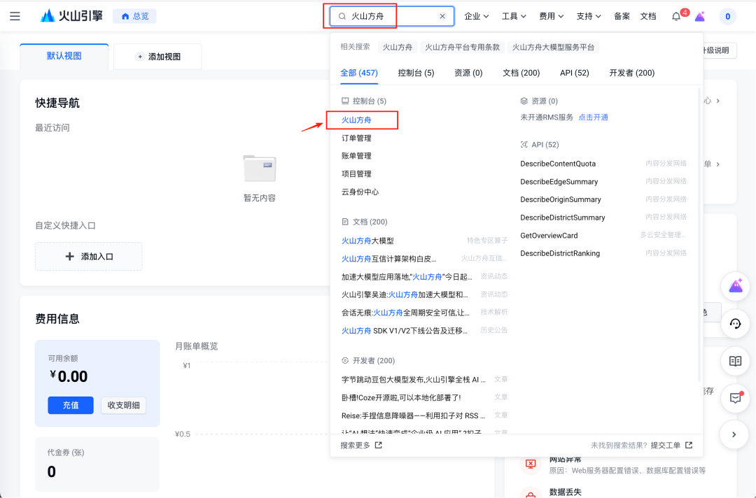The height and width of the screenshot is (498, 756).
Task: Expand the 工具 dropdown menu
Action: point(514,16)
